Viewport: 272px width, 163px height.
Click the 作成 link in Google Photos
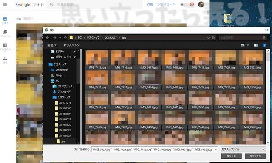(150, 4)
